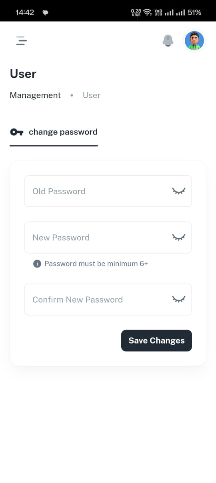Go to Management breadcrumb
This screenshot has width=216, height=483.
click(x=35, y=95)
